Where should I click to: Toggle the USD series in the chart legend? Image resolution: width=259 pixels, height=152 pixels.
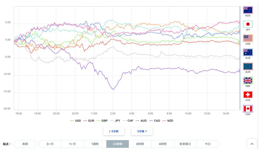[x=75, y=121]
